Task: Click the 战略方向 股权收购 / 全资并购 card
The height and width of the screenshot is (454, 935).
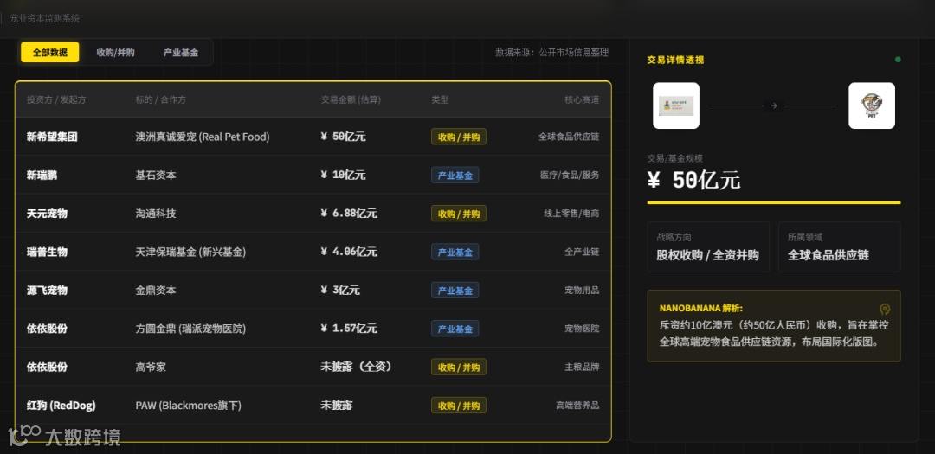Action: tap(708, 246)
